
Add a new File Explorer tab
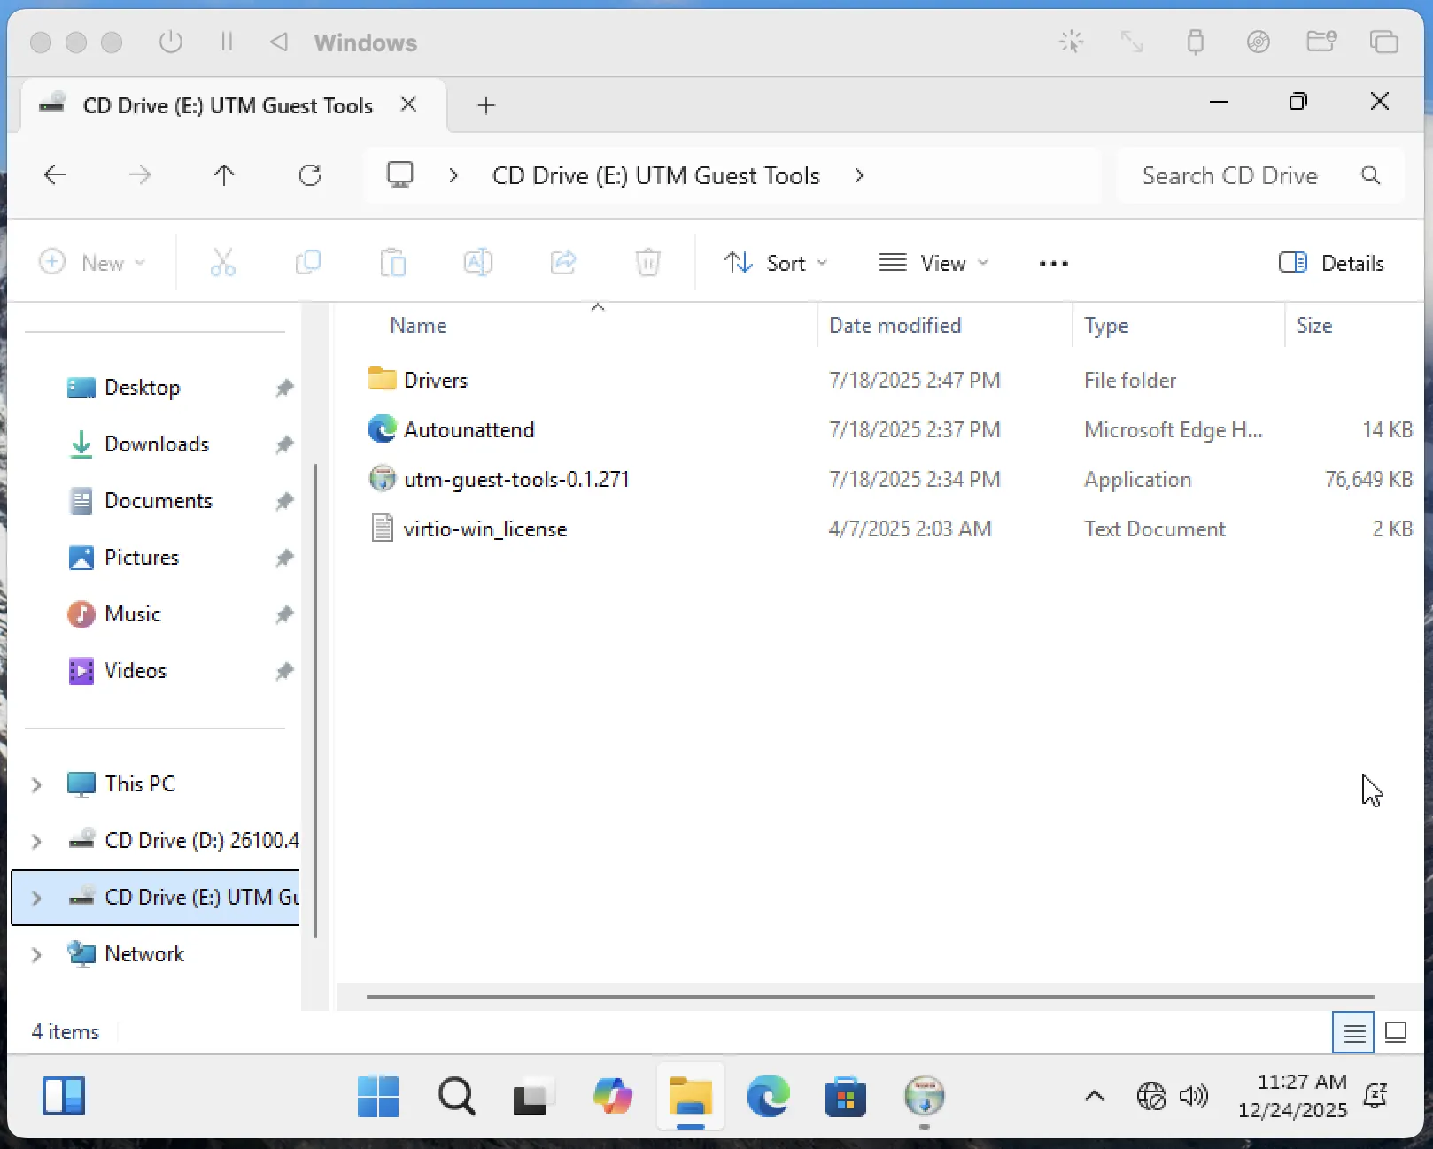(x=485, y=105)
